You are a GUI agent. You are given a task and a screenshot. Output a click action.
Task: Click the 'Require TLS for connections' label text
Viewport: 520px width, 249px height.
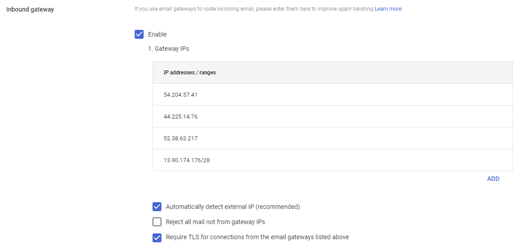click(x=257, y=237)
